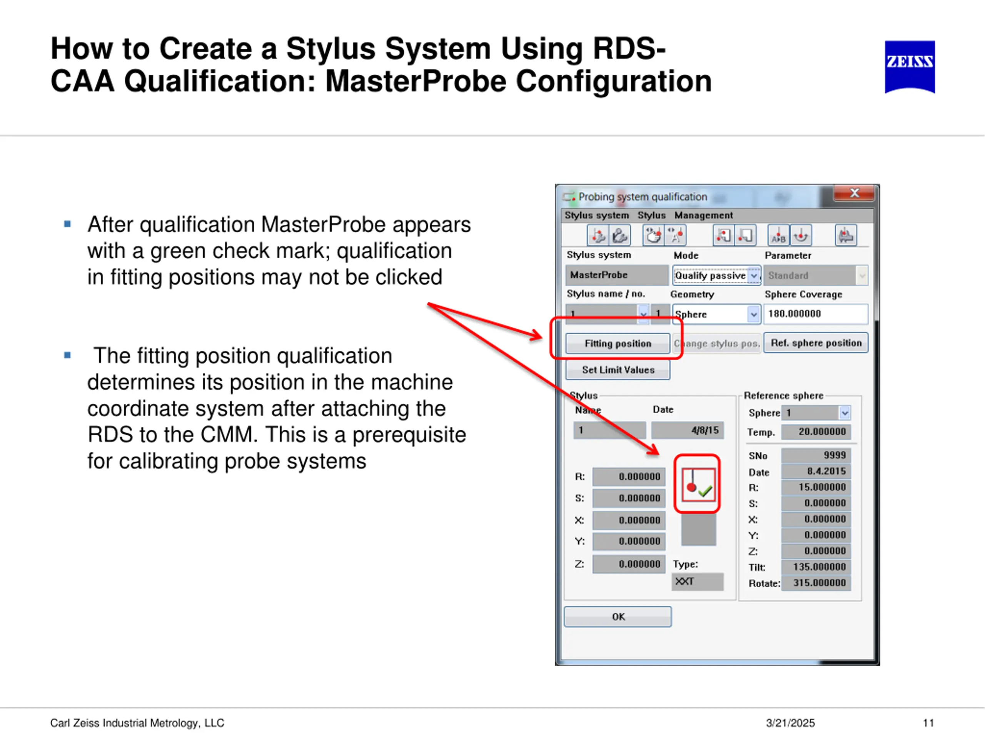Click the stylus and blank page toolbar icon
985x739 pixels.
click(745, 235)
